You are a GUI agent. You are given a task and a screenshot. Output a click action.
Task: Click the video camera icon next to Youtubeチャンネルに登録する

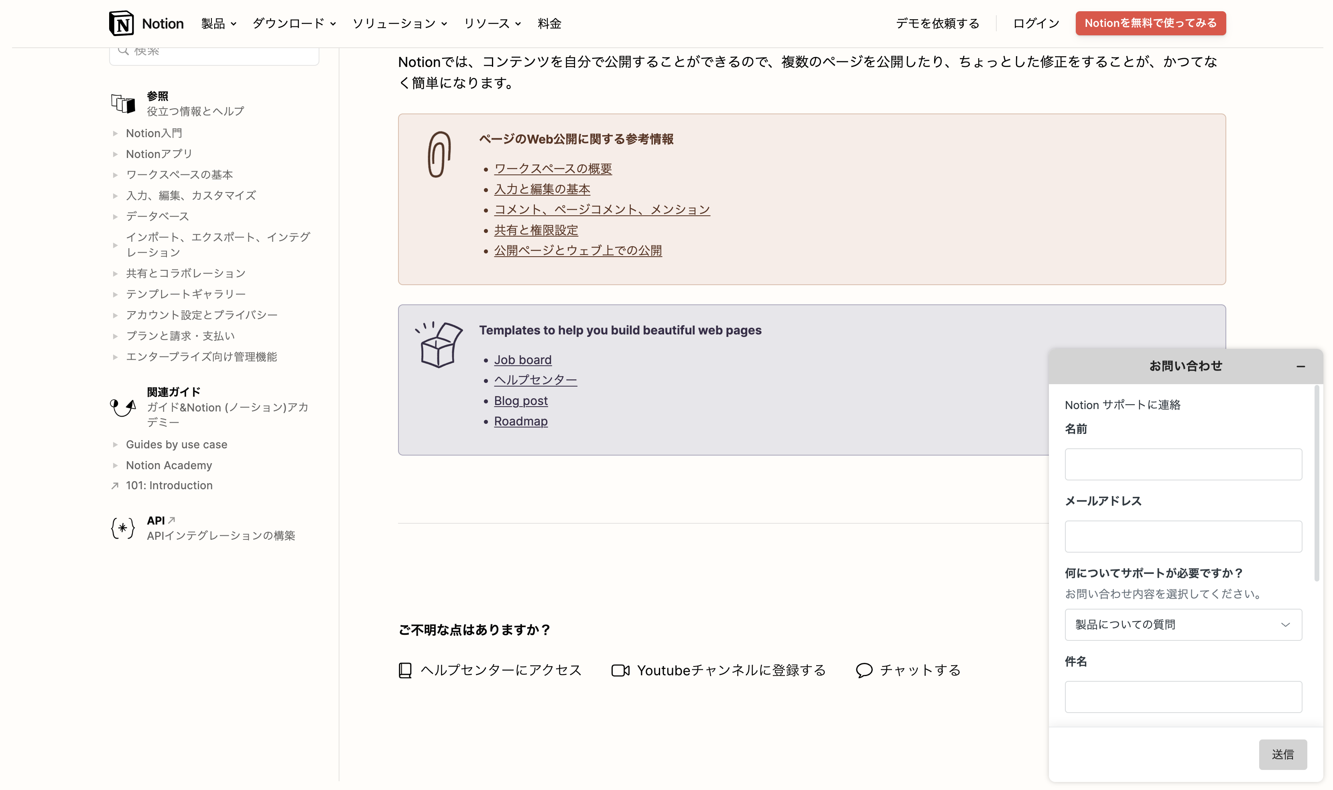(x=620, y=670)
